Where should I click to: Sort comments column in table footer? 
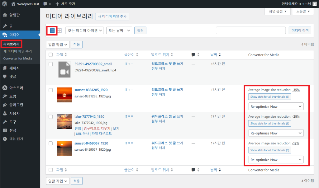[x=195, y=170]
